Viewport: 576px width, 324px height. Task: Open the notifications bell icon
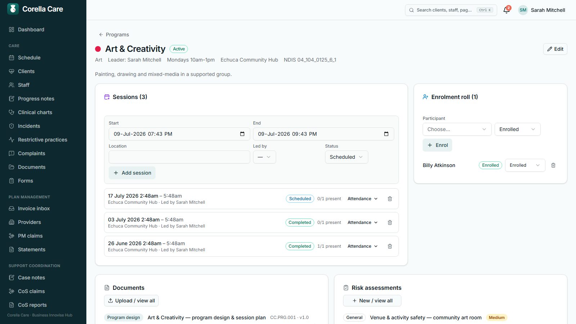click(507, 10)
